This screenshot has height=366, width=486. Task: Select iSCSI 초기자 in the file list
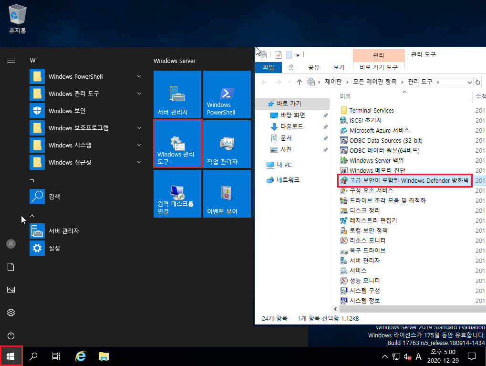coord(366,120)
